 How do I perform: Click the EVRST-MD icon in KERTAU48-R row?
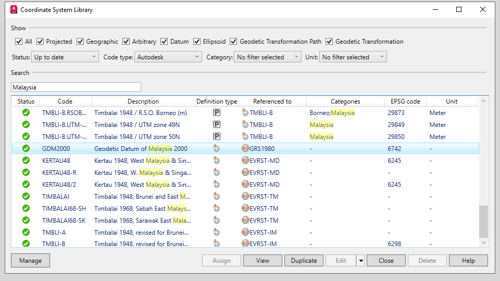[246, 173]
